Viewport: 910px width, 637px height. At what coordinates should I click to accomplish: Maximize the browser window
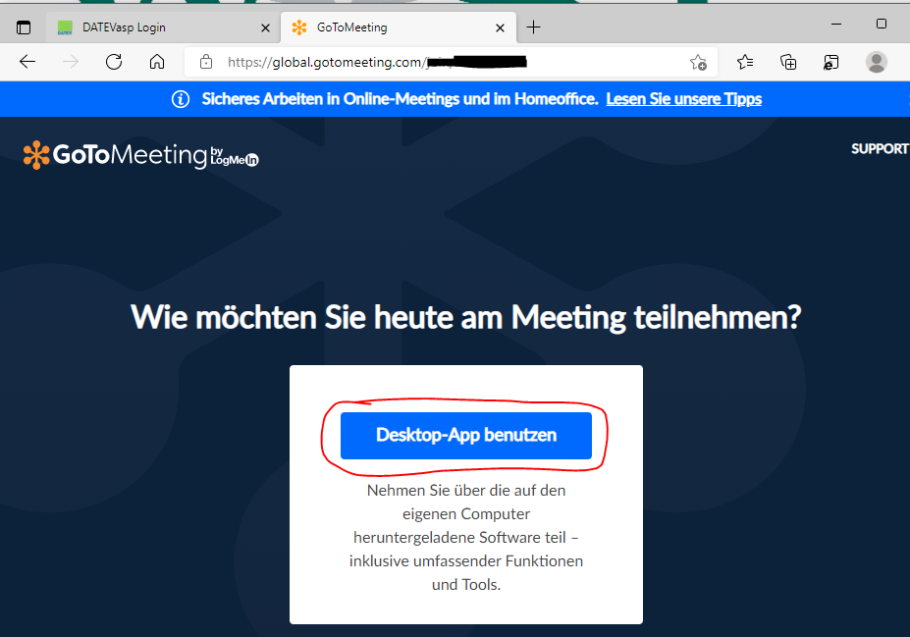click(881, 24)
